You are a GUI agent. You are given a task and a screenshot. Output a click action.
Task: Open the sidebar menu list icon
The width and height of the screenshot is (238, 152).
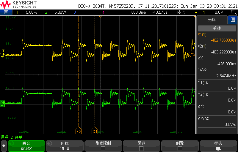233,20
